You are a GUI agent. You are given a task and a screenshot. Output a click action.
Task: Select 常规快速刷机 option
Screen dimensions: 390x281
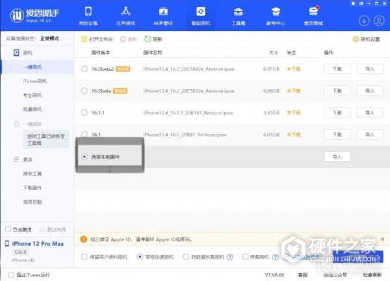140,257
